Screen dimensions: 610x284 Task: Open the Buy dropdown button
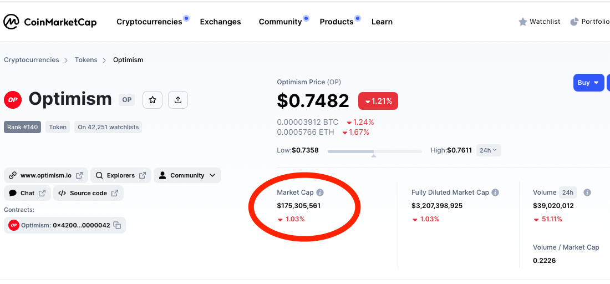(588, 83)
